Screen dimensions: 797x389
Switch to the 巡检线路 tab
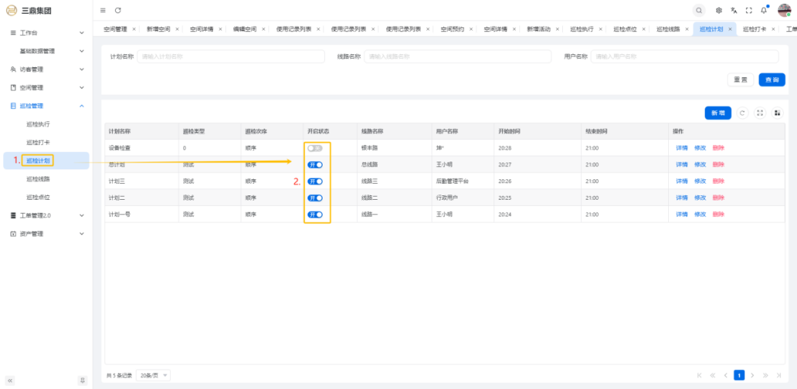668,29
